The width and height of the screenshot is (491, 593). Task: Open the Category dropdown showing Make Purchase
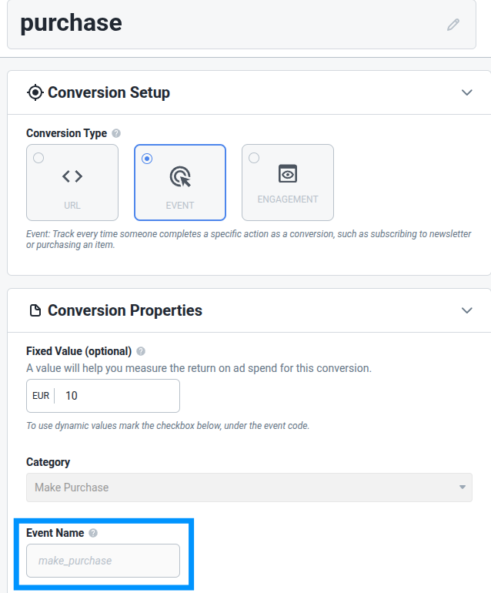(x=249, y=487)
